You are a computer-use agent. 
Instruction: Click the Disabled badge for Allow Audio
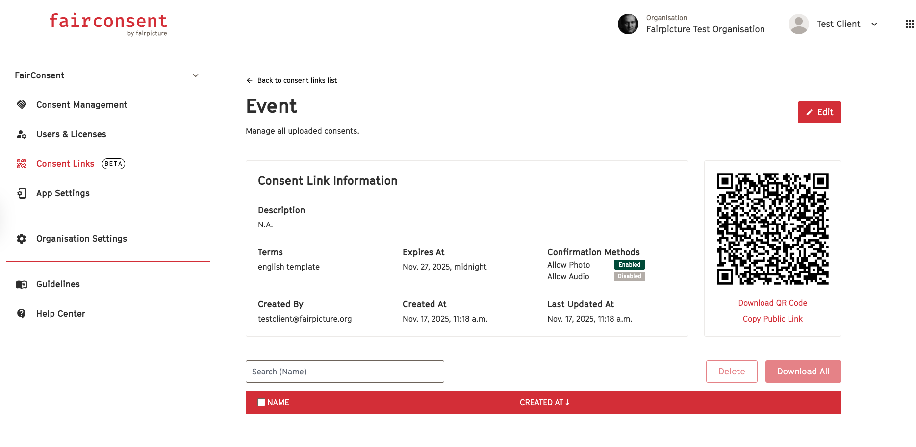[x=630, y=276]
